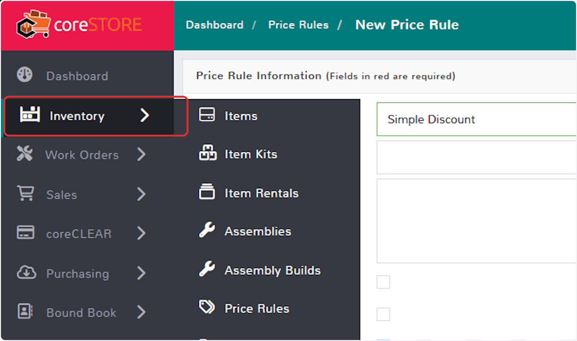Expand the Sales submenu chevron

coord(141,194)
